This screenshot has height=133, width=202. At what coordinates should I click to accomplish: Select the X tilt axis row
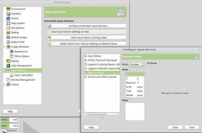point(135,87)
